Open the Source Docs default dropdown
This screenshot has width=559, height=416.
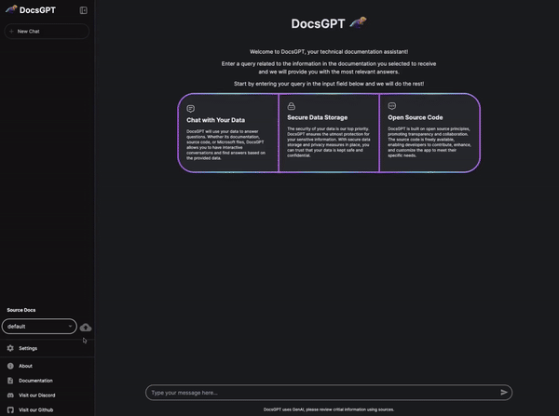click(39, 327)
